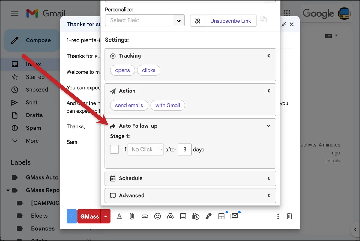Collapse the GMass Reports label tree
This screenshot has width=360, height=241.
8,190
